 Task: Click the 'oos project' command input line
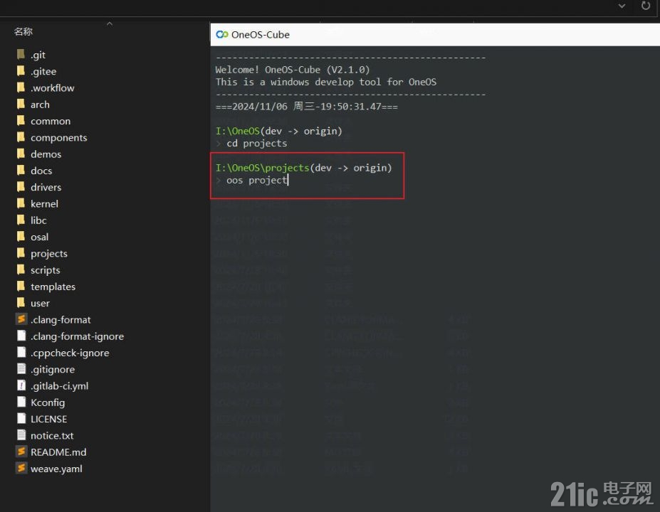(257, 181)
